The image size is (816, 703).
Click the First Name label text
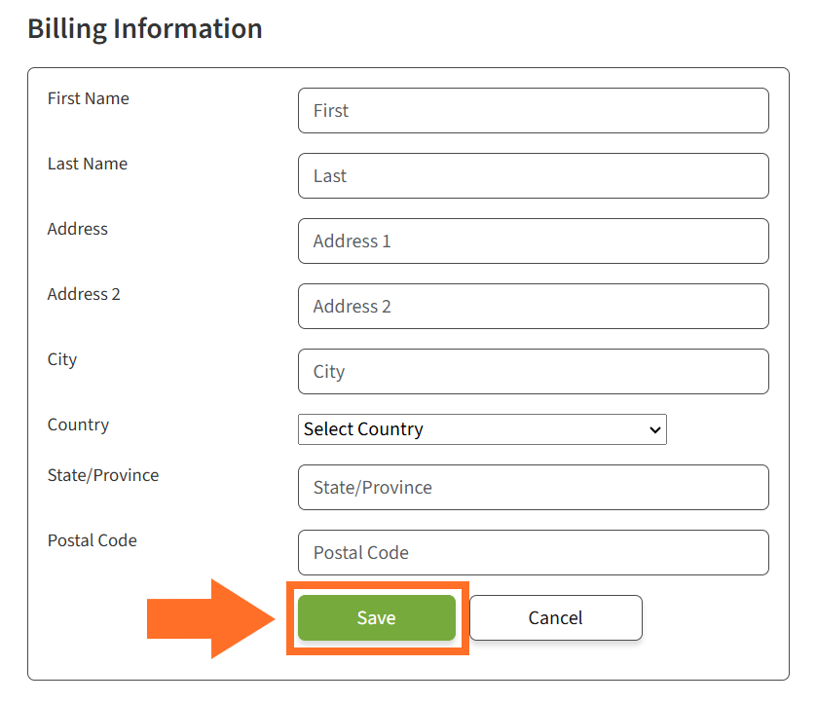(x=88, y=98)
